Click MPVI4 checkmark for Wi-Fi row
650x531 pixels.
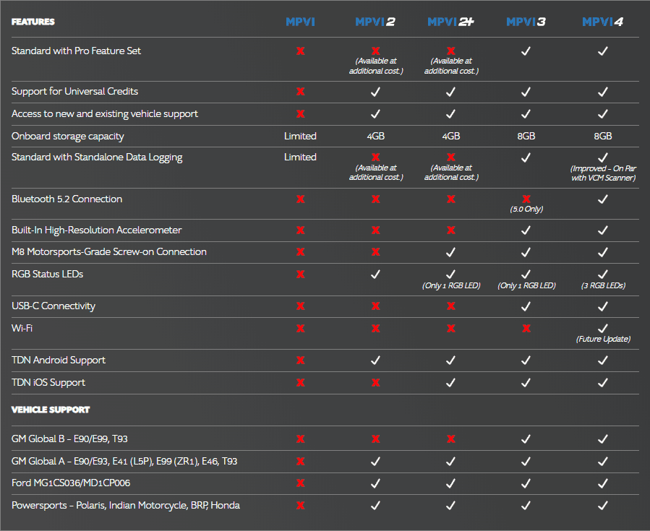coord(602,328)
